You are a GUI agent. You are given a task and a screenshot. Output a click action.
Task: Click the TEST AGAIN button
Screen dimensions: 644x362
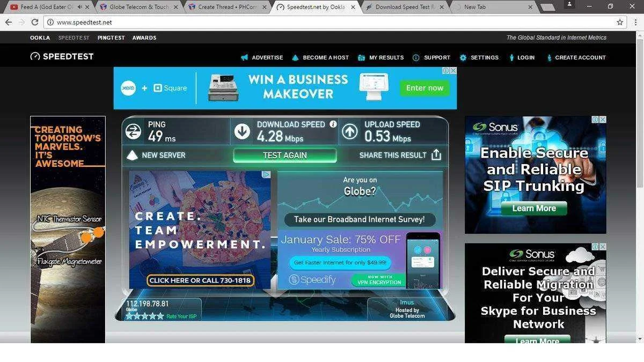285,156
